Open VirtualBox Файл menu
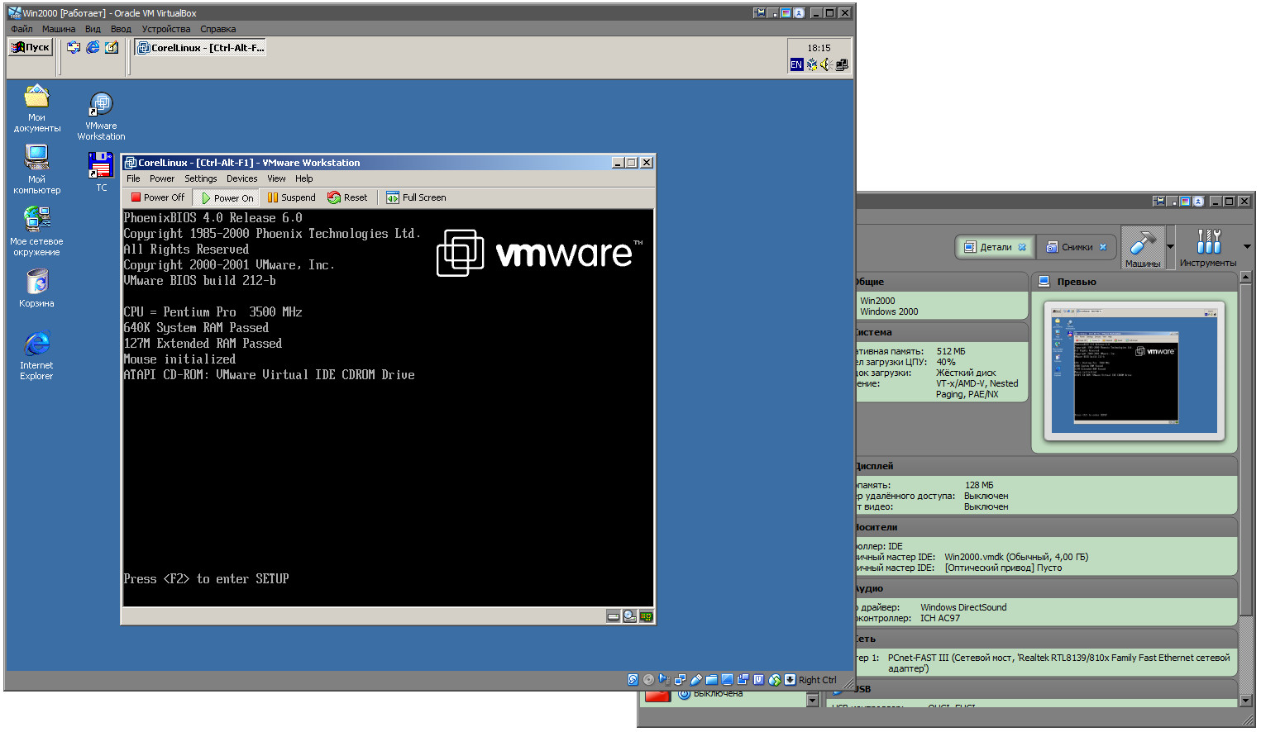Image resolution: width=1261 pixels, height=732 pixels. tap(21, 29)
